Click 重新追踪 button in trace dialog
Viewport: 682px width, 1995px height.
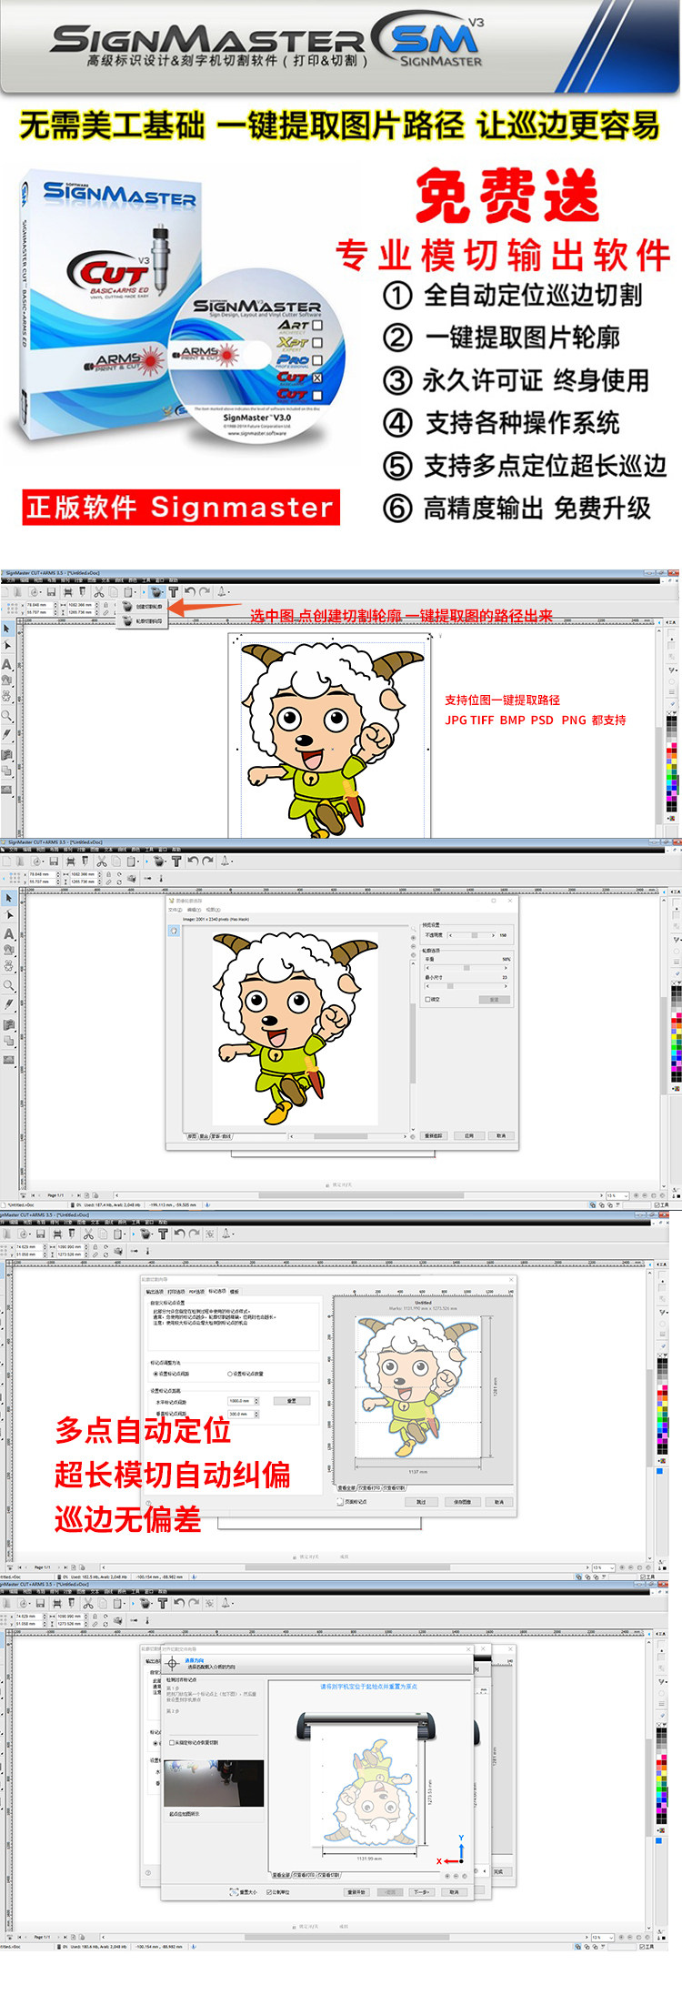click(x=434, y=1135)
